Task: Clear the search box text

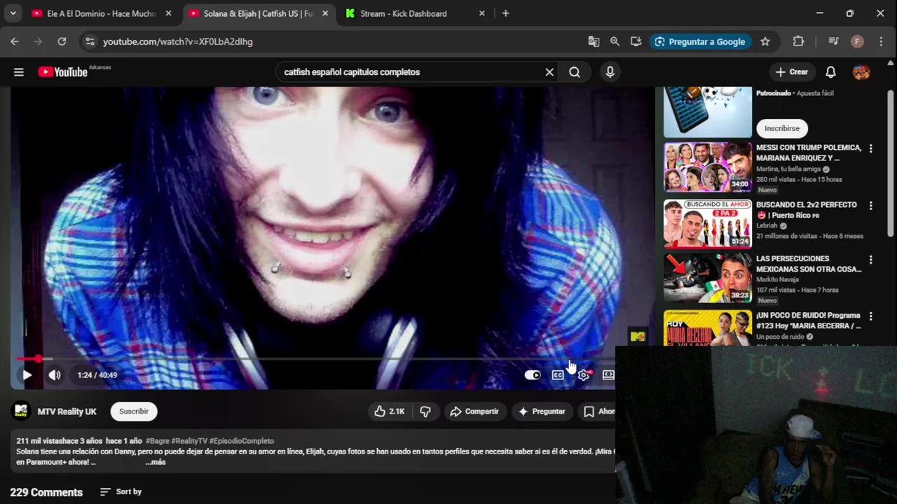Action: coord(549,72)
